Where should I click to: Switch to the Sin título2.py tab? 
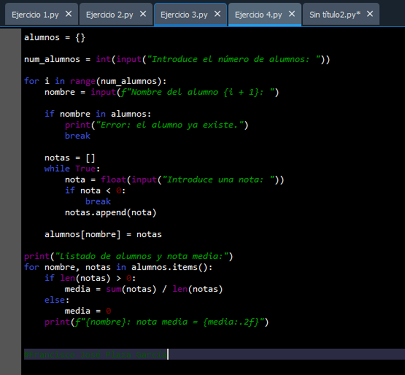(x=334, y=14)
